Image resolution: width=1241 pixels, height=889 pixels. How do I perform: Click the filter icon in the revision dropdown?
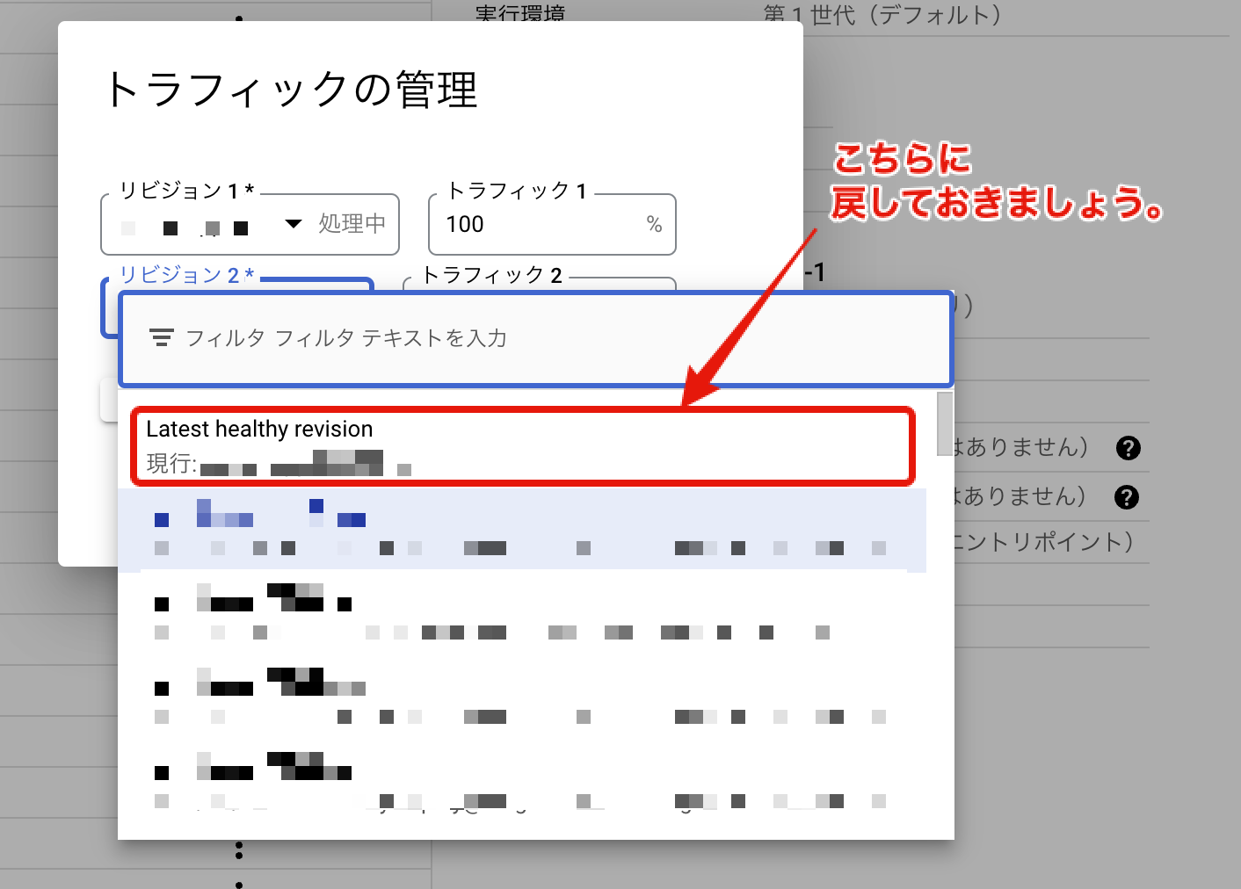tap(162, 337)
